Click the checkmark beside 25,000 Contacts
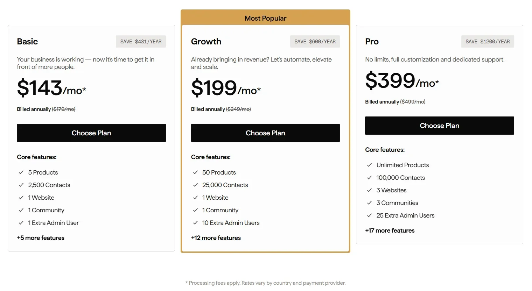Viewport: 532px width, 291px height. pyautogui.click(x=196, y=185)
